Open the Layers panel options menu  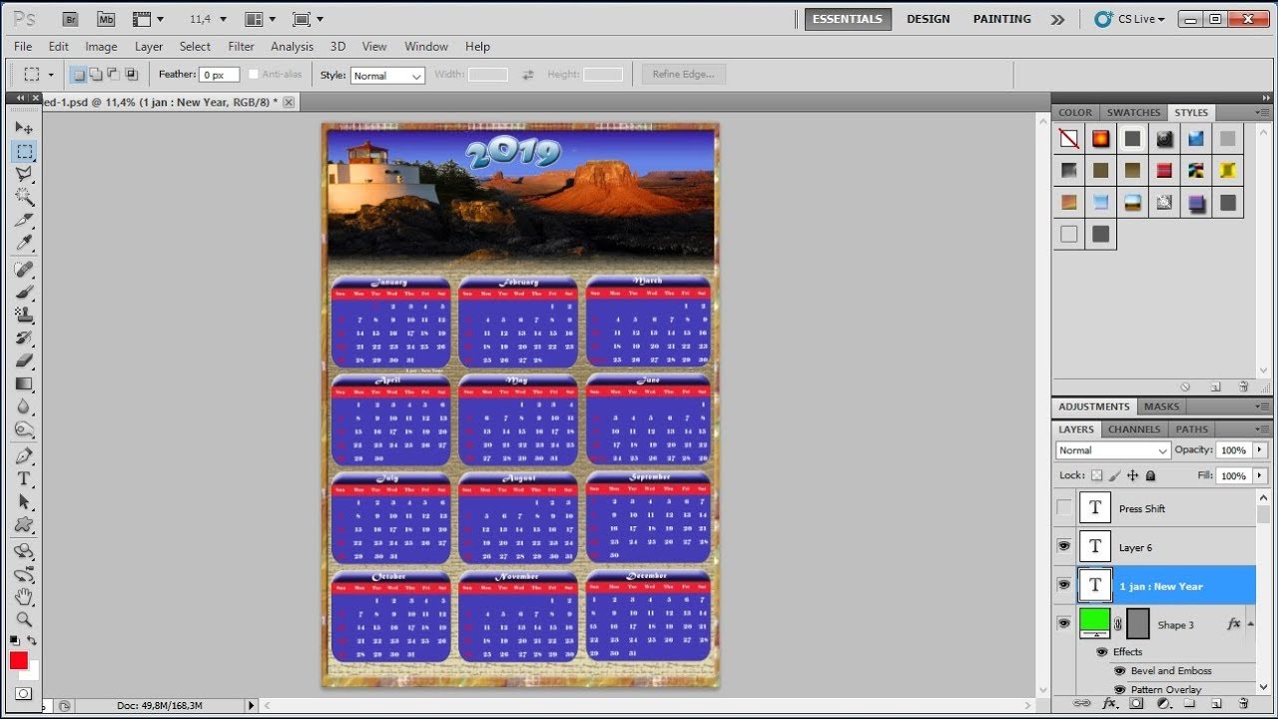1262,429
